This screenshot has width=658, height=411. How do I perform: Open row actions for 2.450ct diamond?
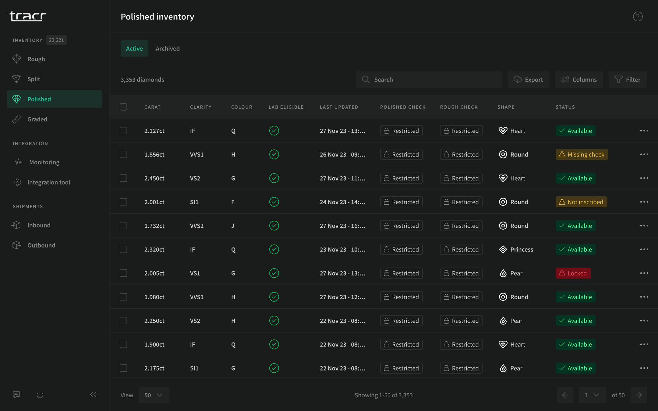(x=644, y=178)
